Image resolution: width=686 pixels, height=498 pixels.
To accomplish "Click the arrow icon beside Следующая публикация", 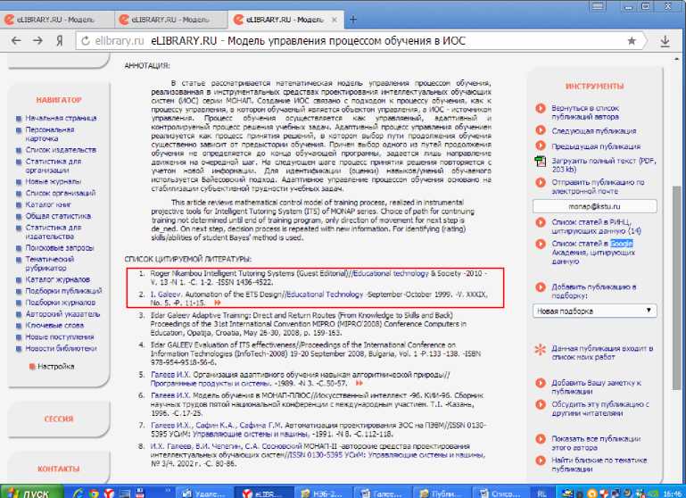I will [541, 130].
